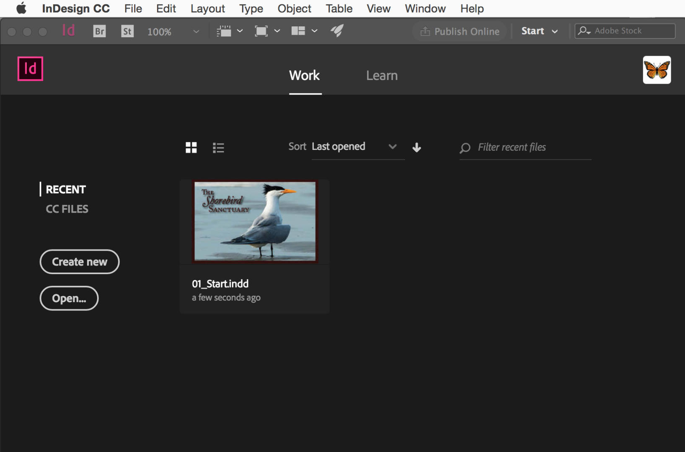Switch recent files to grid view
Image resolution: width=685 pixels, height=452 pixels.
(191, 147)
